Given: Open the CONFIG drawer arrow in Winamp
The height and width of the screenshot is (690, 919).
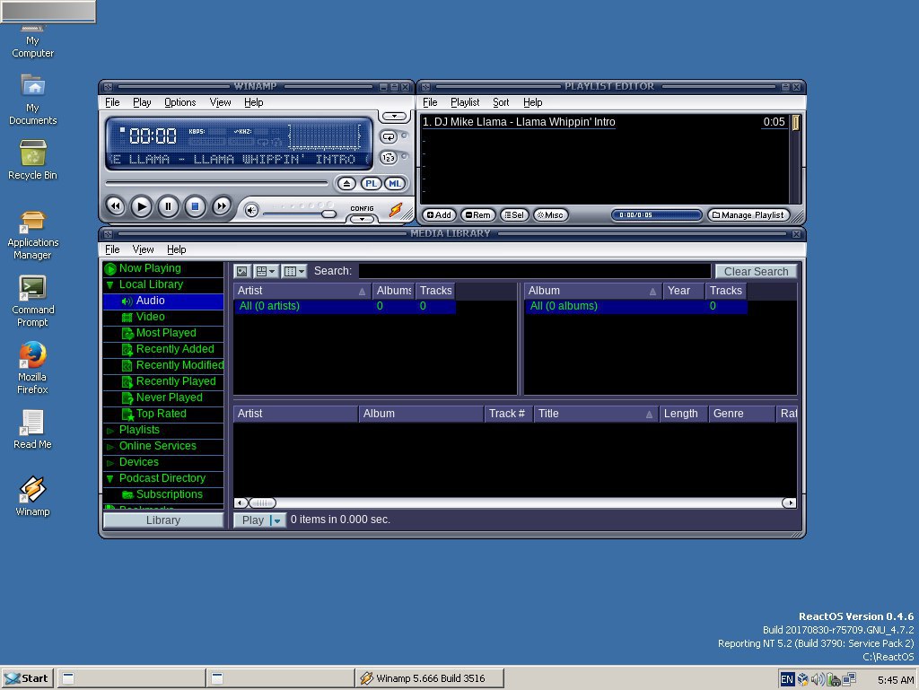Looking at the screenshot, I should [363, 219].
